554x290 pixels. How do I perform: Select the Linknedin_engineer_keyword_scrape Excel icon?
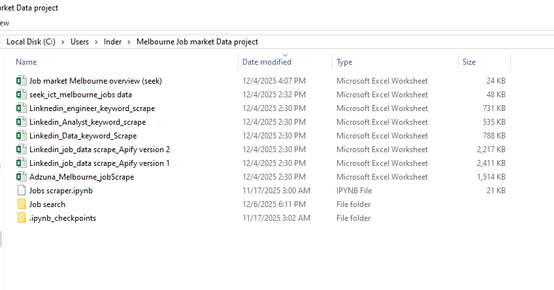pos(22,108)
